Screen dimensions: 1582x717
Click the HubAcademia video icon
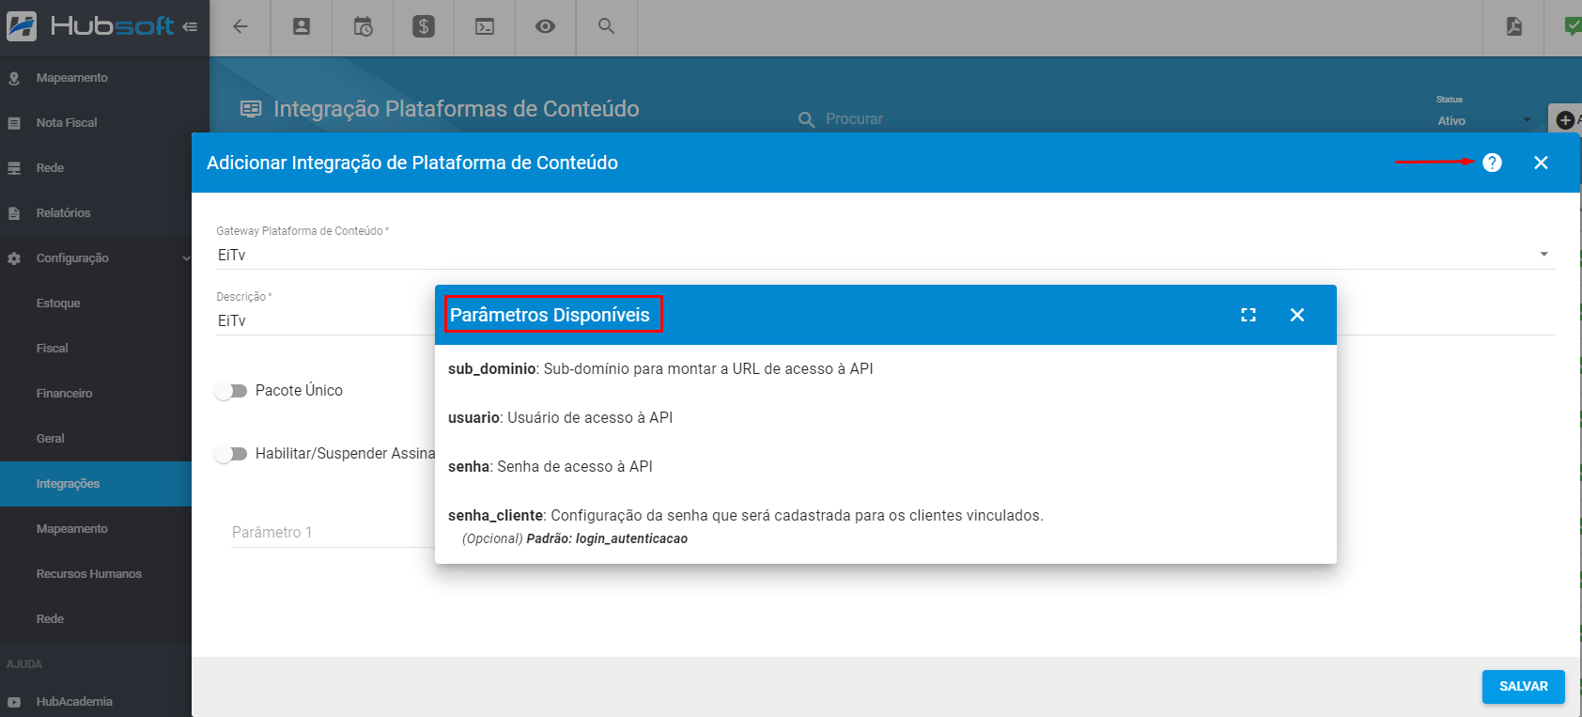coord(14,702)
